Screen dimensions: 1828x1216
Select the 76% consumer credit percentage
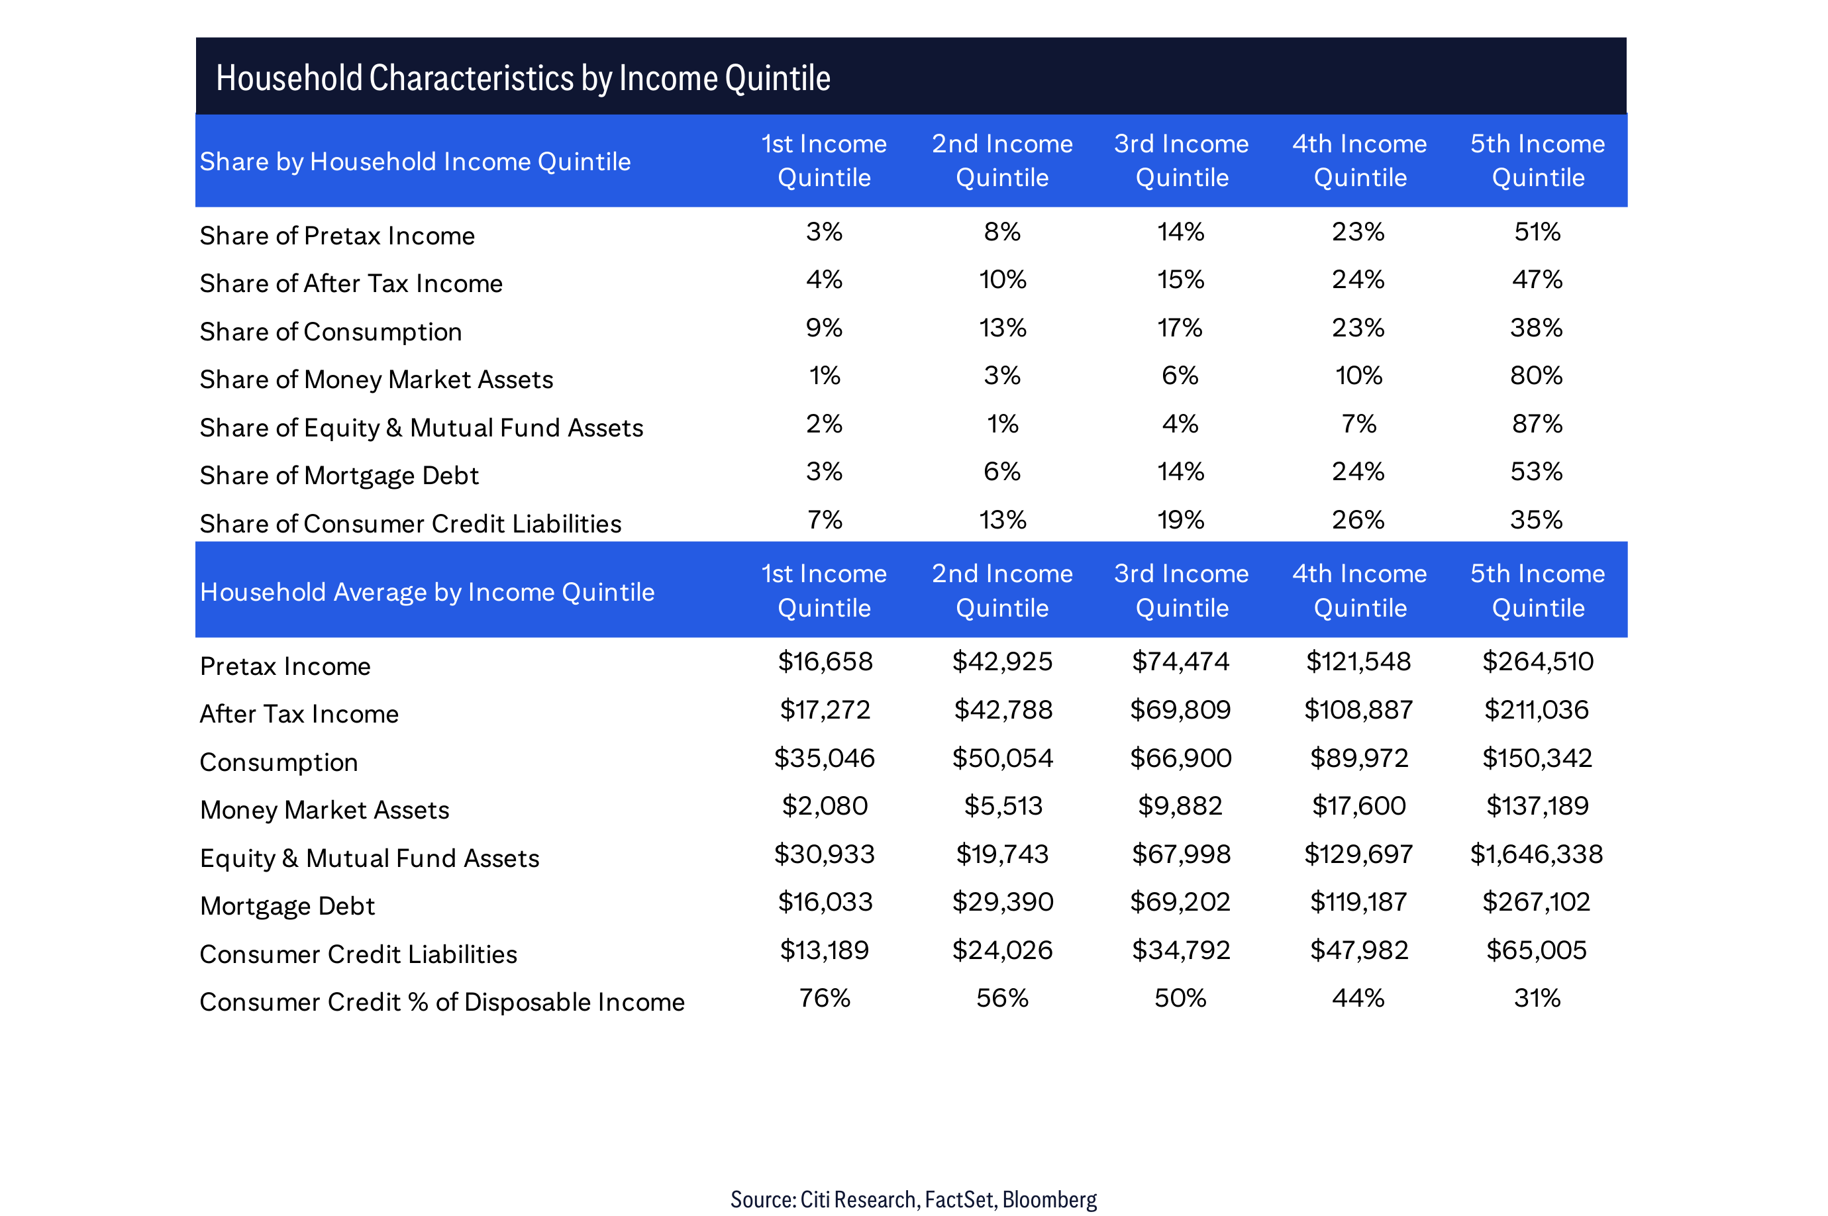(x=825, y=997)
